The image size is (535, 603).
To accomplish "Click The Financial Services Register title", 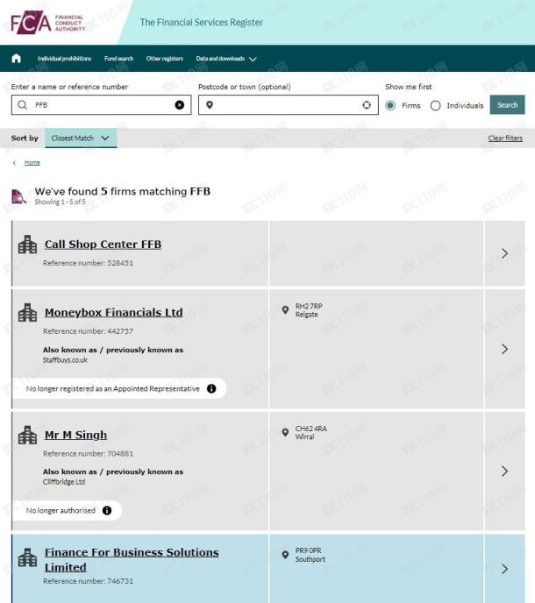I will point(202,22).
